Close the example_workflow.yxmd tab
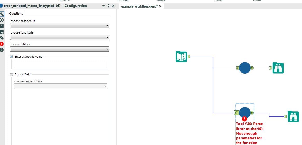The image size is (302, 145). (160, 6)
